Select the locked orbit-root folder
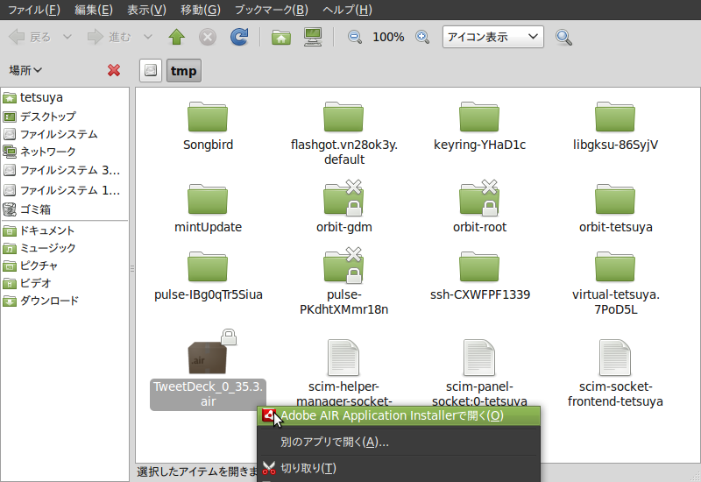Screen dimensions: 701x482 point(479,207)
